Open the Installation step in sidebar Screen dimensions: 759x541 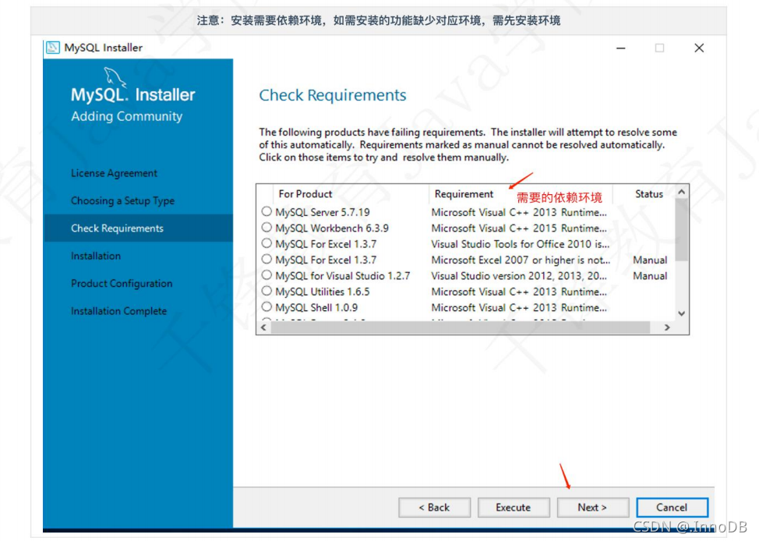pos(96,256)
